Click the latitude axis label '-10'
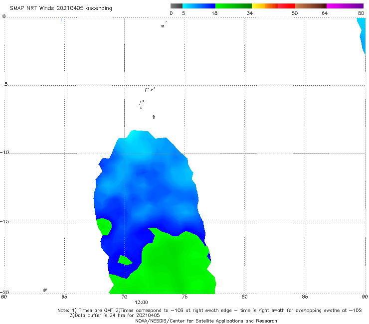This screenshot has height=324, width=369. tap(4, 152)
